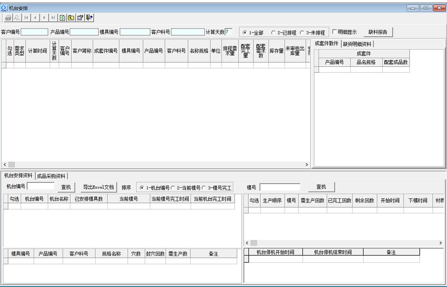
Task: Click the print icon in toolbar
Action: (8, 18)
